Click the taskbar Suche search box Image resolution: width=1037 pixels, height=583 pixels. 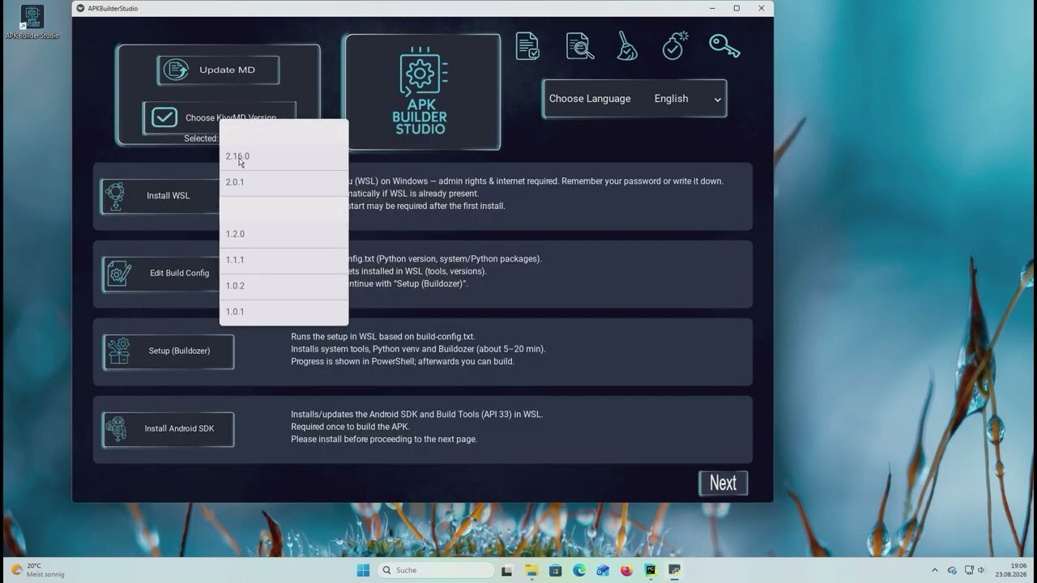click(x=436, y=570)
